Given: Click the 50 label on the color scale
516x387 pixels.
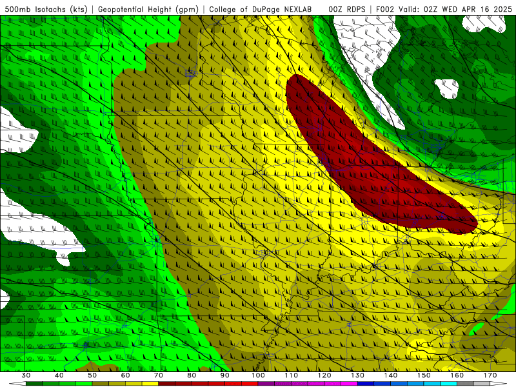Looking at the screenshot, I should (x=92, y=375).
